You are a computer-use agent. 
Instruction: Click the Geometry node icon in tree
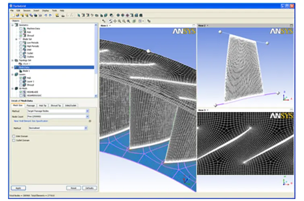click(x=17, y=25)
